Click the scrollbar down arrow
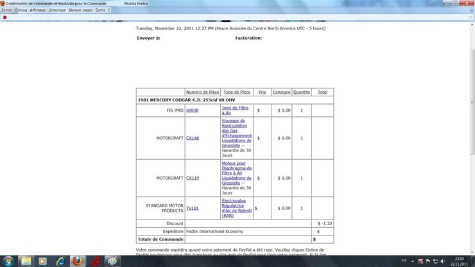475x267 pixels. (472, 252)
